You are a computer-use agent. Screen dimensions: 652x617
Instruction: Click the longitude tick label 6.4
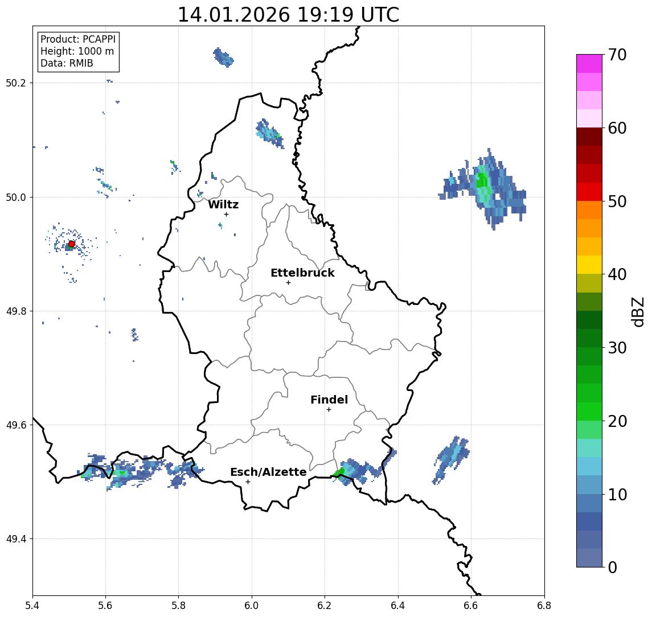(x=398, y=606)
